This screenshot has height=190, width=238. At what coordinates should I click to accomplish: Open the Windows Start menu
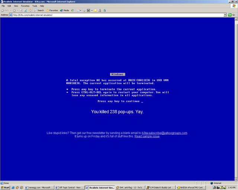[5, 187]
